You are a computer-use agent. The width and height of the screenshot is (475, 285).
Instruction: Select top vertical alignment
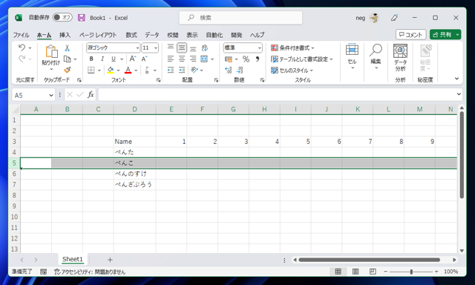[171, 47]
